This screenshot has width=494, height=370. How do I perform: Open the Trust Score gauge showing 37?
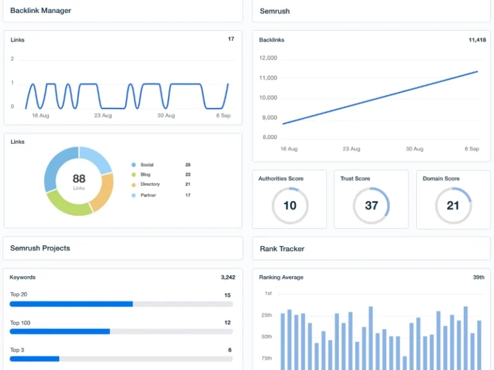371,206
